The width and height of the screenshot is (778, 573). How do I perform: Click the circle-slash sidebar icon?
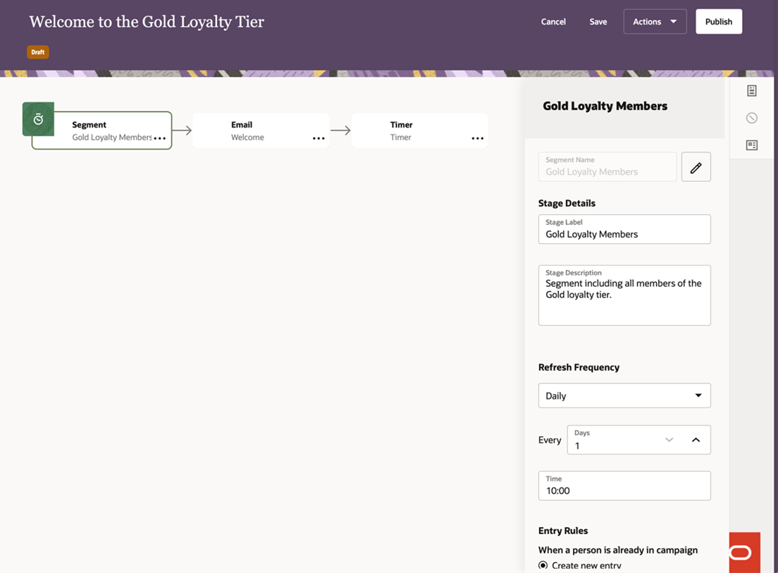[x=752, y=118]
